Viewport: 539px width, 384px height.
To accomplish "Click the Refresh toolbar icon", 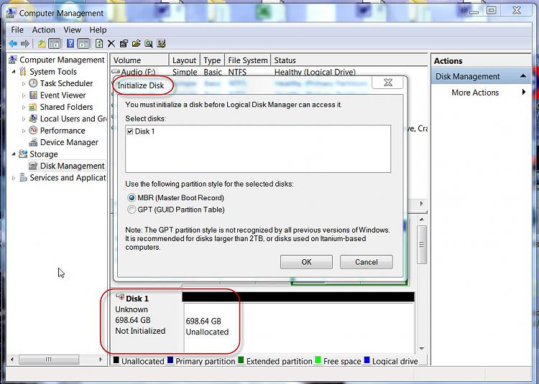I will [99, 44].
